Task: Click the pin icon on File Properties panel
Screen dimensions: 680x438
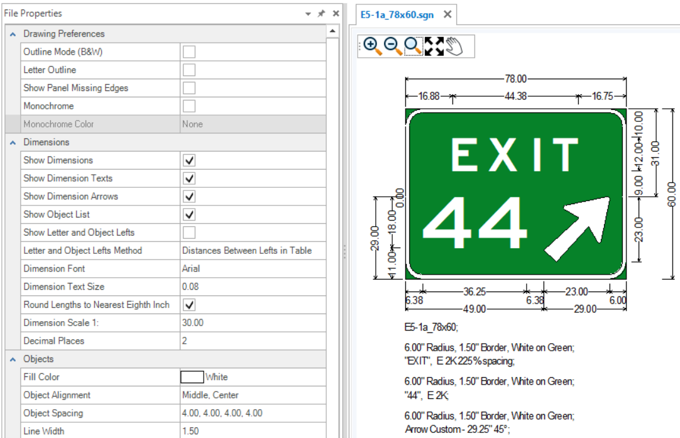Action: pos(322,13)
